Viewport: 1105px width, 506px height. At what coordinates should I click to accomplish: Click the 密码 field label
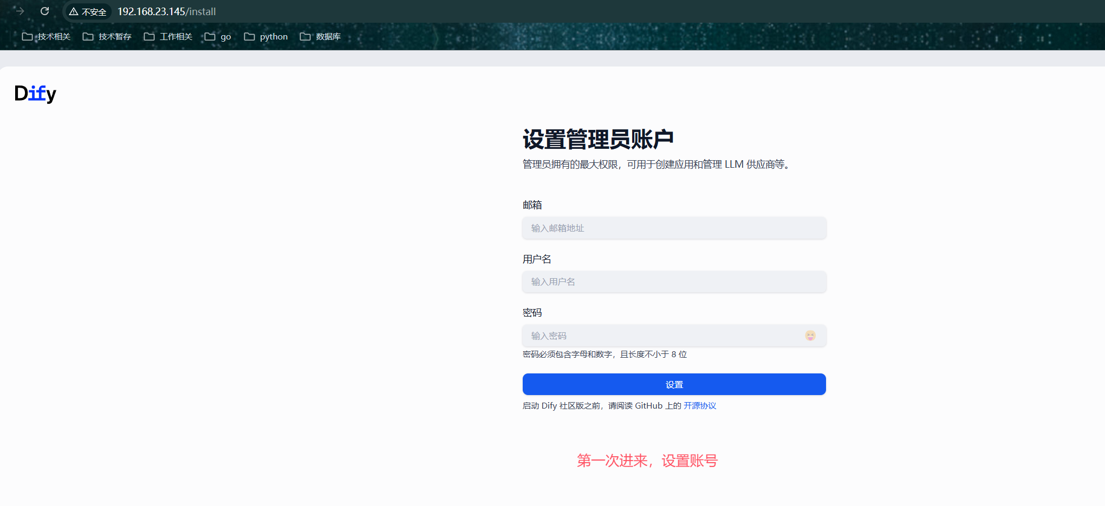click(532, 313)
